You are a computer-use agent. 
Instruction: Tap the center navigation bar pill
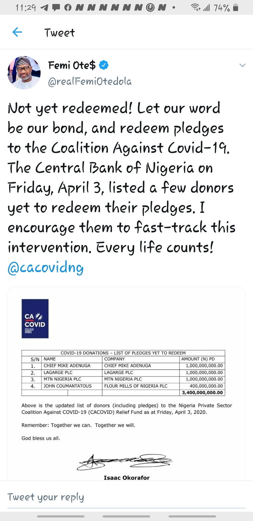click(126, 516)
